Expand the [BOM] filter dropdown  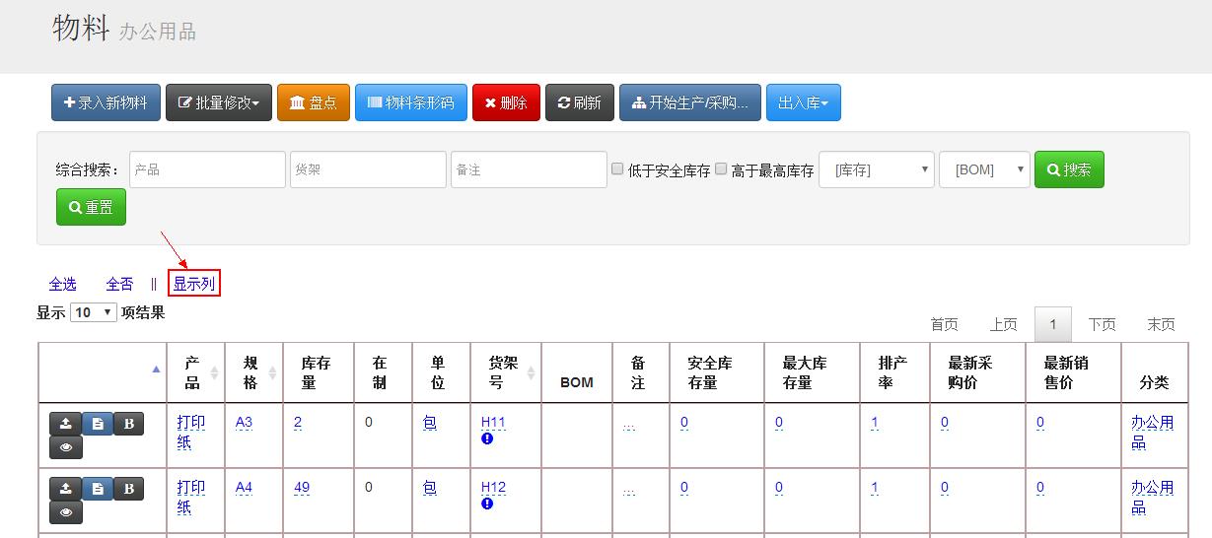(x=984, y=169)
